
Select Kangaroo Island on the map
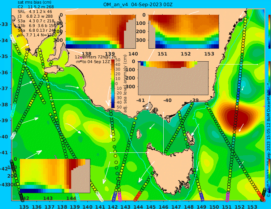click(x=53, y=70)
